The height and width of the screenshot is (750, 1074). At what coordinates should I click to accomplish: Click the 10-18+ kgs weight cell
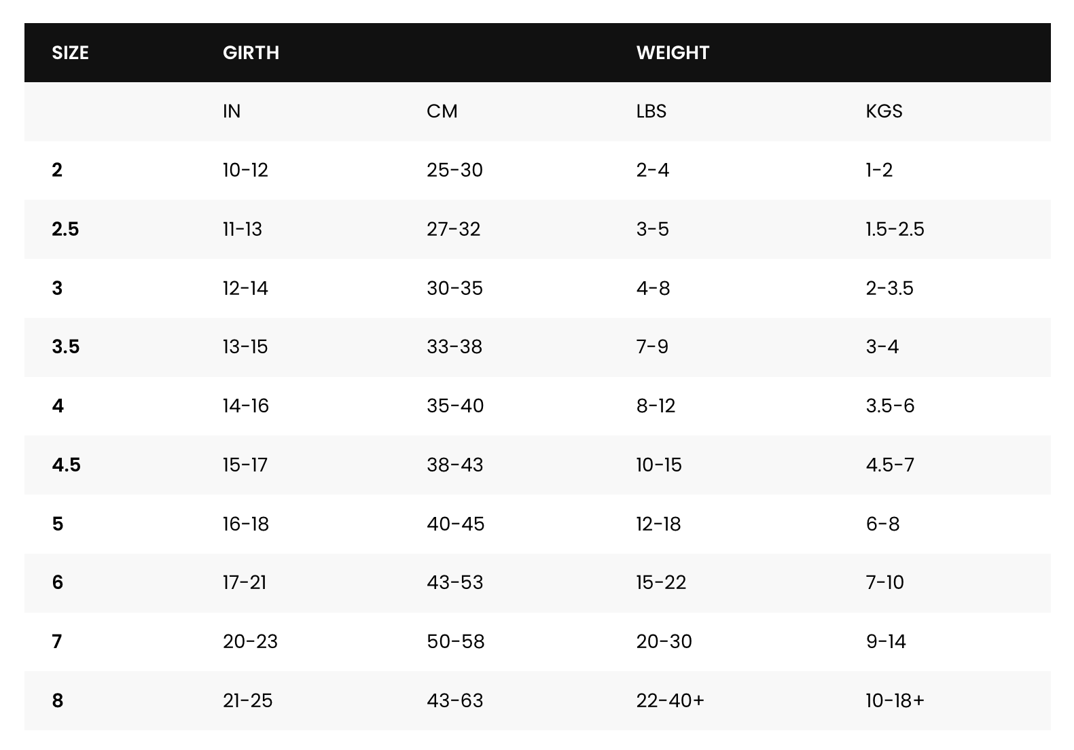click(895, 701)
